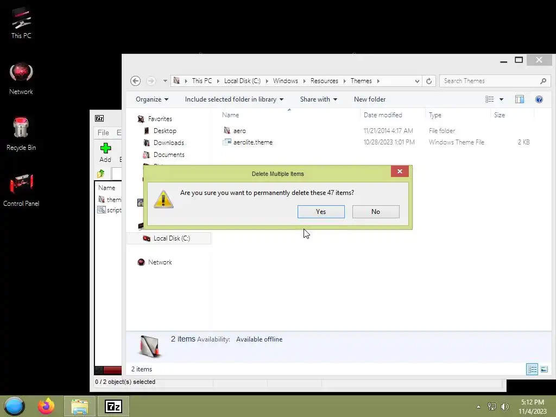The width and height of the screenshot is (556, 417).
Task: Click the large folder icon in details pane
Action: click(x=149, y=346)
